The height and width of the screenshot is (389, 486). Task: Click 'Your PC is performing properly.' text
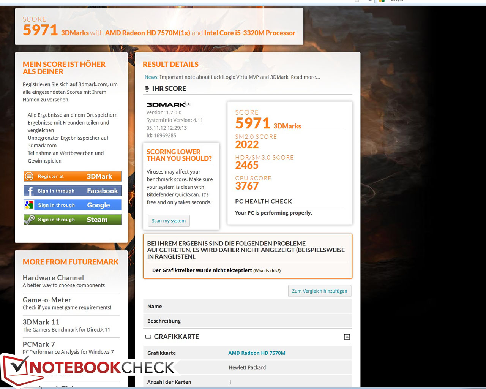click(273, 213)
